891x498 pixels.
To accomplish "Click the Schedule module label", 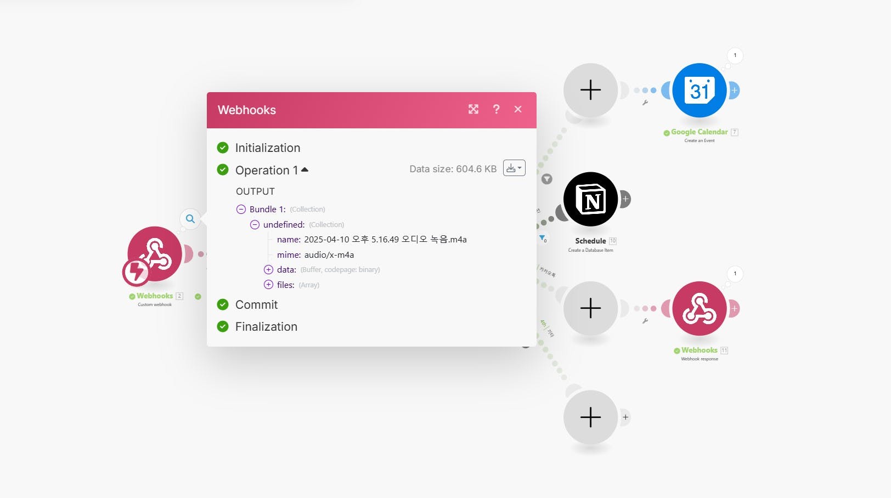I will click(x=590, y=241).
